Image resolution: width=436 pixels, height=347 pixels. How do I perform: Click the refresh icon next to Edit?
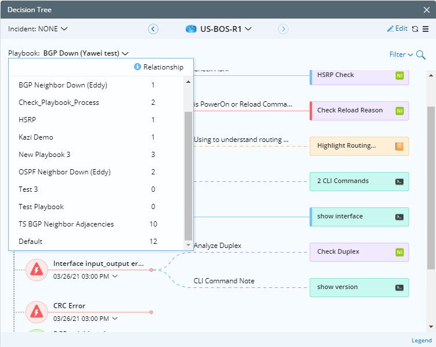click(x=415, y=29)
